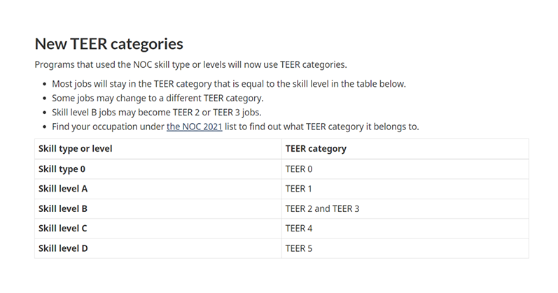The image size is (558, 293).
Task: Click the bullet starting with Most jobs
Action: (229, 84)
